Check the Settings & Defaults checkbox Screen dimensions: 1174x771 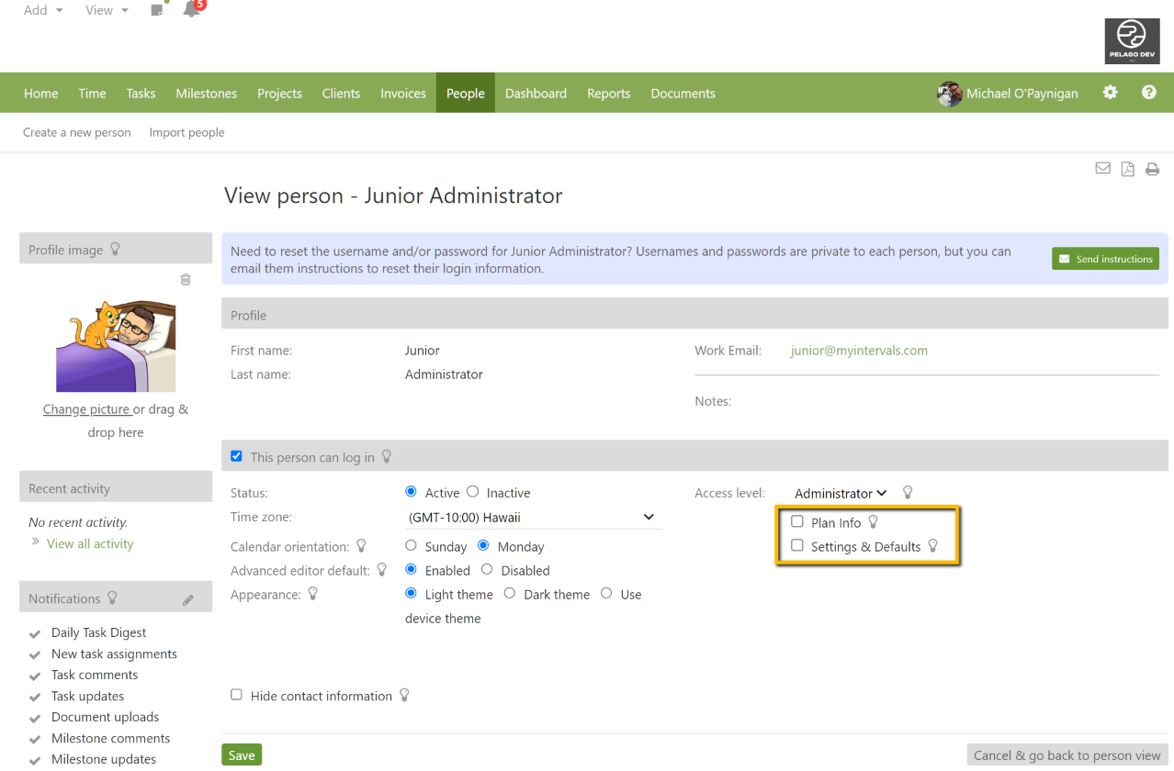point(797,546)
